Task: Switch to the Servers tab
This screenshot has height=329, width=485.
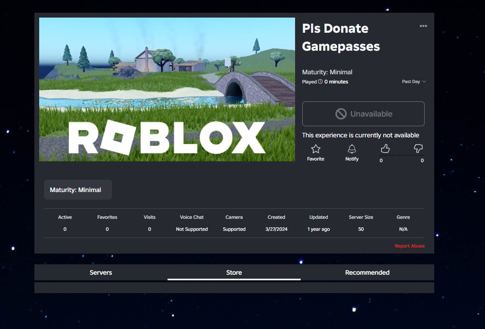Action: [x=101, y=272]
